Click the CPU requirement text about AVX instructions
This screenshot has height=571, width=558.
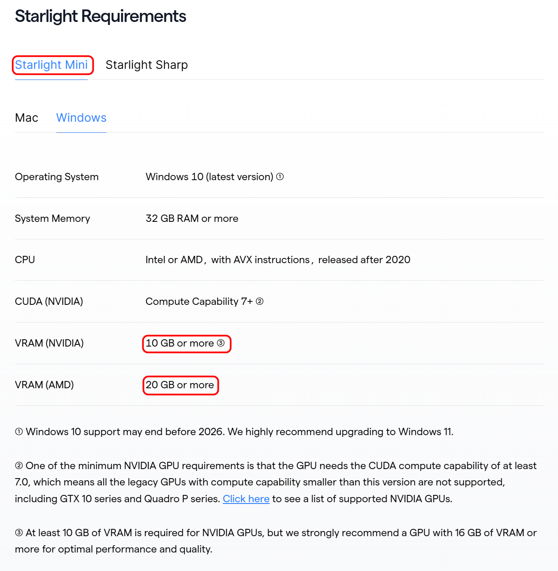278,260
